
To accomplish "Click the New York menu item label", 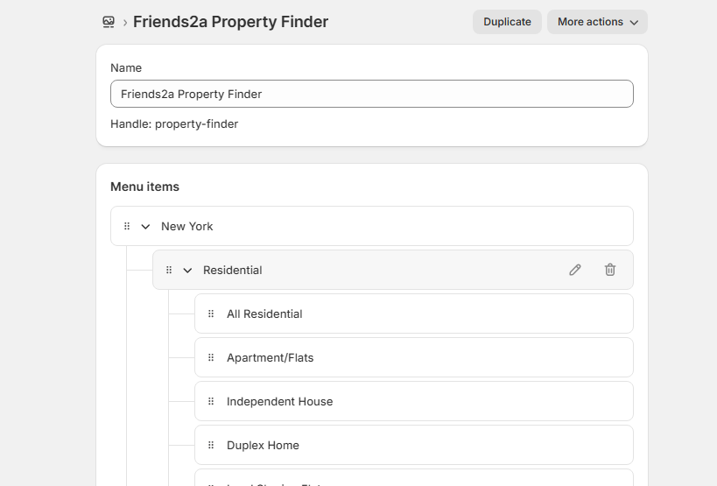I will tap(187, 226).
